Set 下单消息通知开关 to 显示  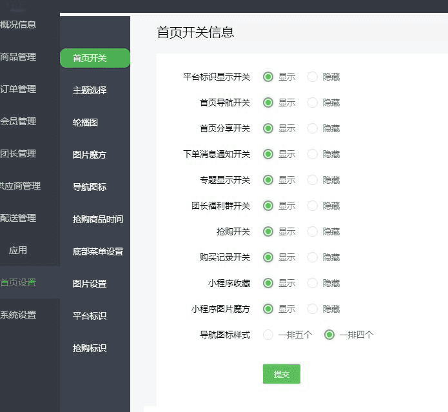coord(268,154)
